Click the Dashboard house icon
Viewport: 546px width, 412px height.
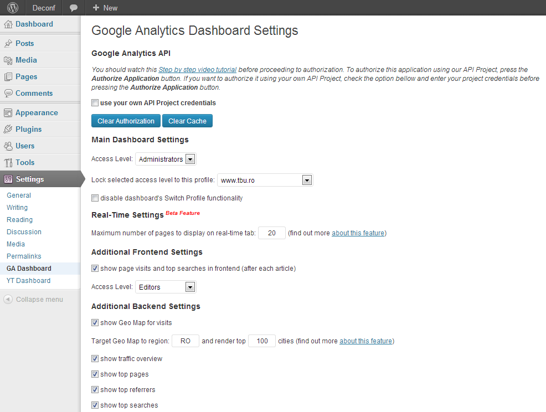point(8,24)
